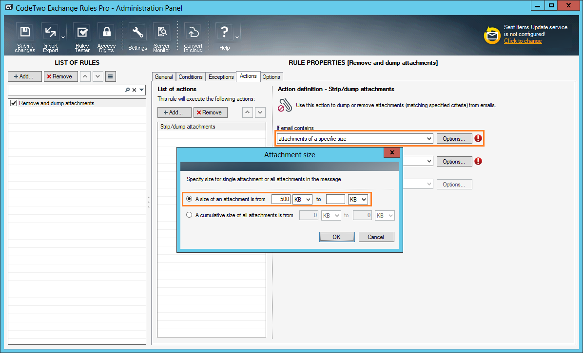The image size is (583, 353).
Task: Confirm with OK in Attachment size dialog
Action: (337, 237)
